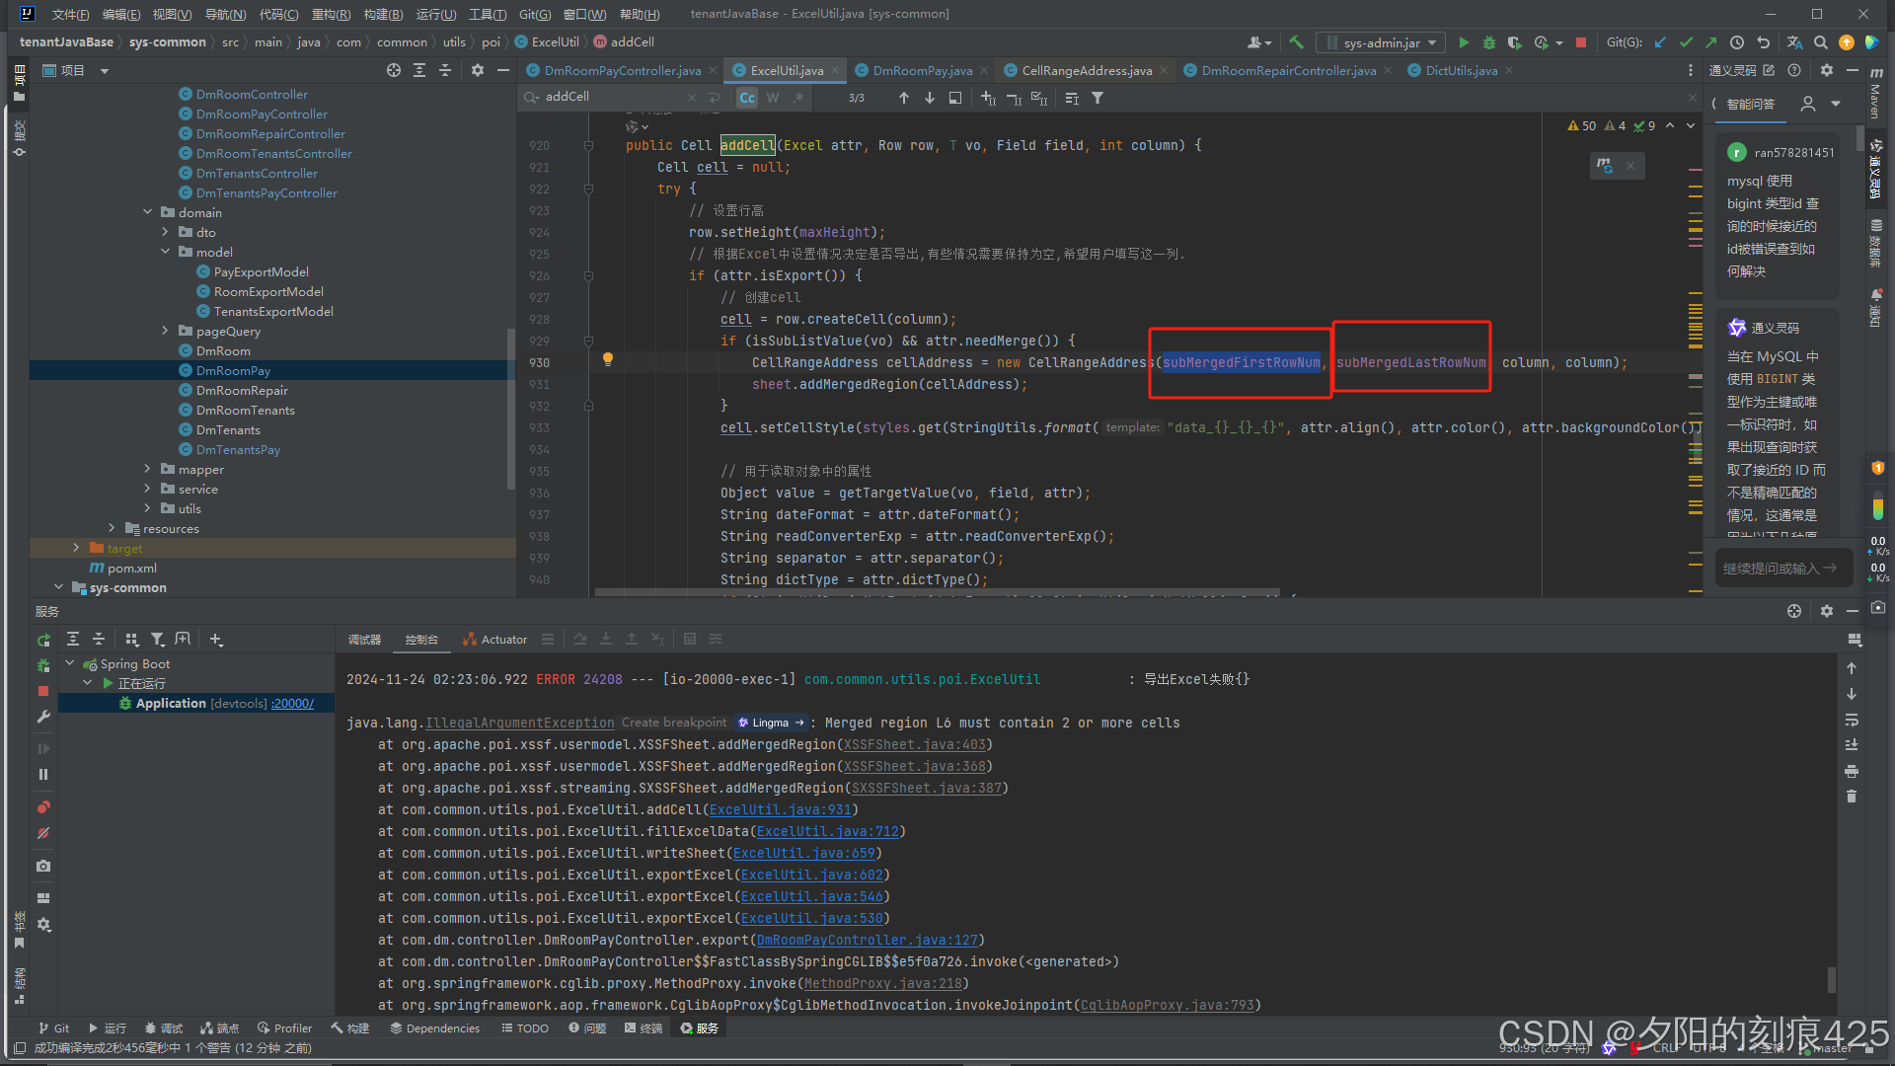Click the yellow intention lightbulb at line 930
The width and height of the screenshot is (1895, 1066).
click(608, 360)
